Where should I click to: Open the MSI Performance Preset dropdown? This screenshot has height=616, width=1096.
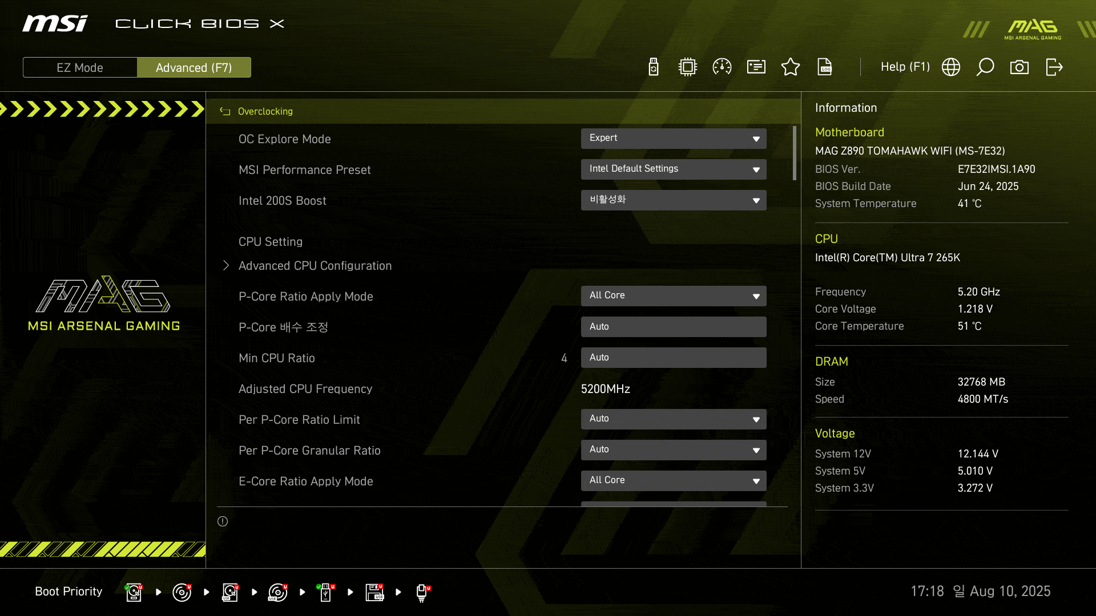tap(674, 169)
